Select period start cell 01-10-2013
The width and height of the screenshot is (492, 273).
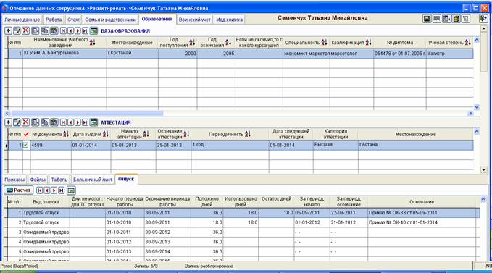pyautogui.click(x=125, y=252)
